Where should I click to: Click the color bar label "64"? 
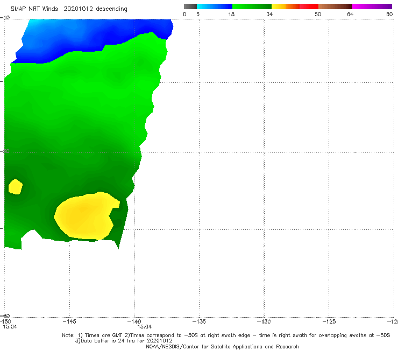[350, 14]
